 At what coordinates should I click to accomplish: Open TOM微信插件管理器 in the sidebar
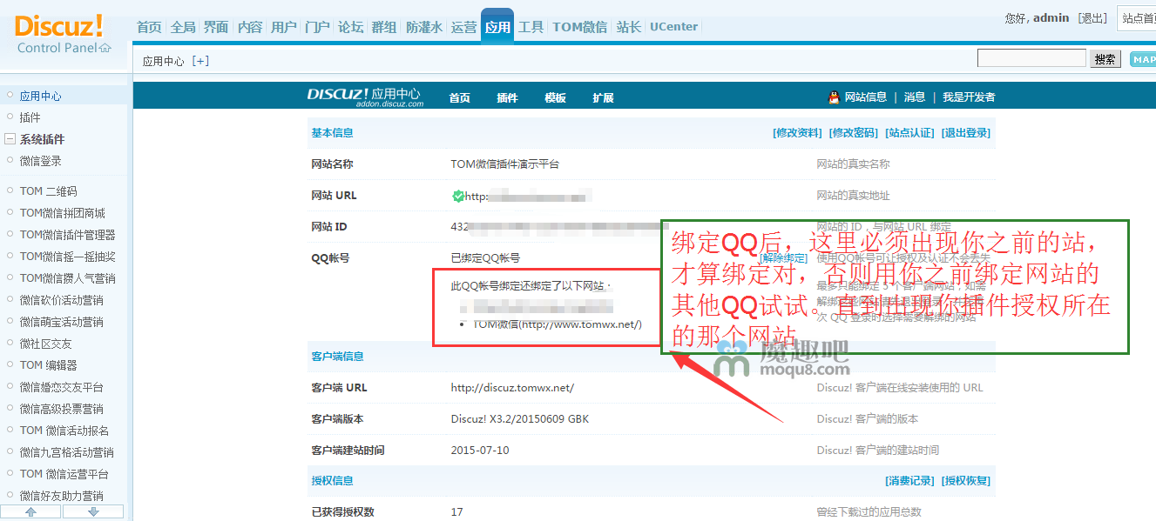tap(67, 235)
